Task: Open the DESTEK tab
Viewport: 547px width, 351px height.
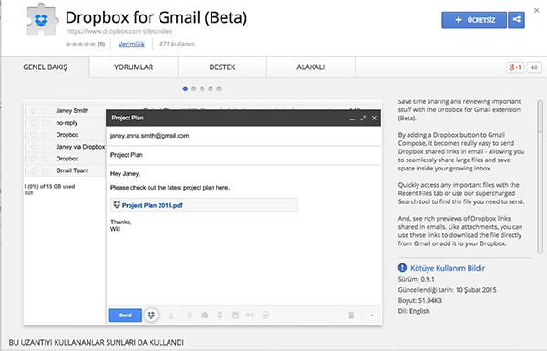Action: click(222, 67)
